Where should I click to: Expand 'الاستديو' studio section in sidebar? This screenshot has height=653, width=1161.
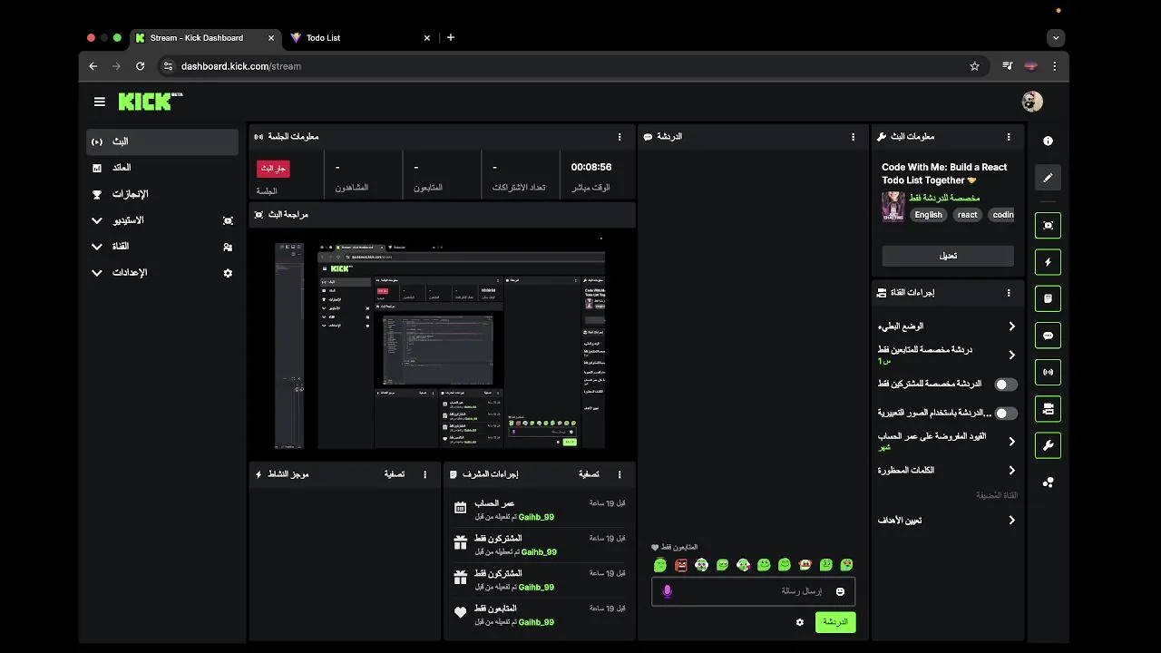[x=162, y=220]
